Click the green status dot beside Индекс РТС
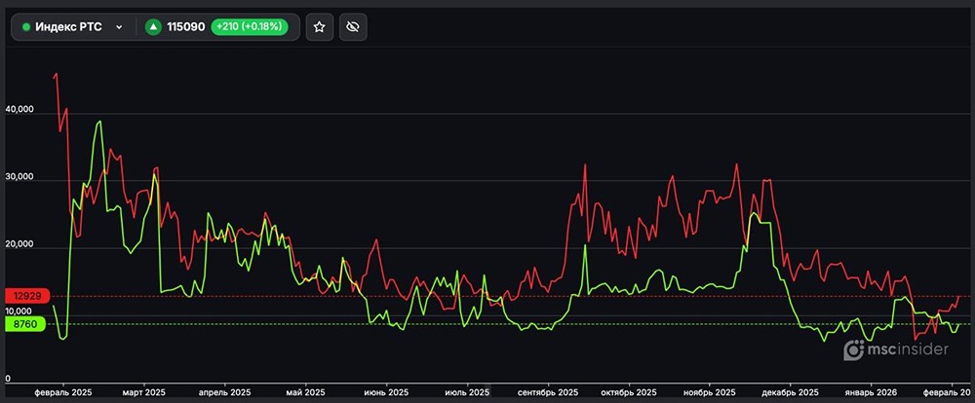This screenshot has height=403, width=975. point(26,27)
